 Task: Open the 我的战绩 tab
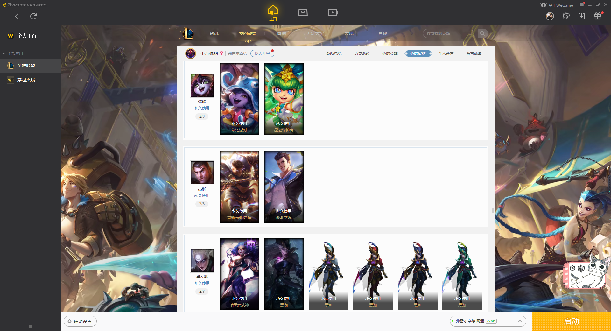point(248,33)
